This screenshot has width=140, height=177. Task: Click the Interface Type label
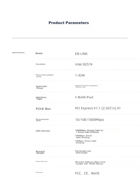point(41,98)
